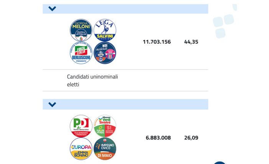269x164 pixels.
Task: Select the Forza Italia Berlusconi logo
Action: (x=81, y=53)
